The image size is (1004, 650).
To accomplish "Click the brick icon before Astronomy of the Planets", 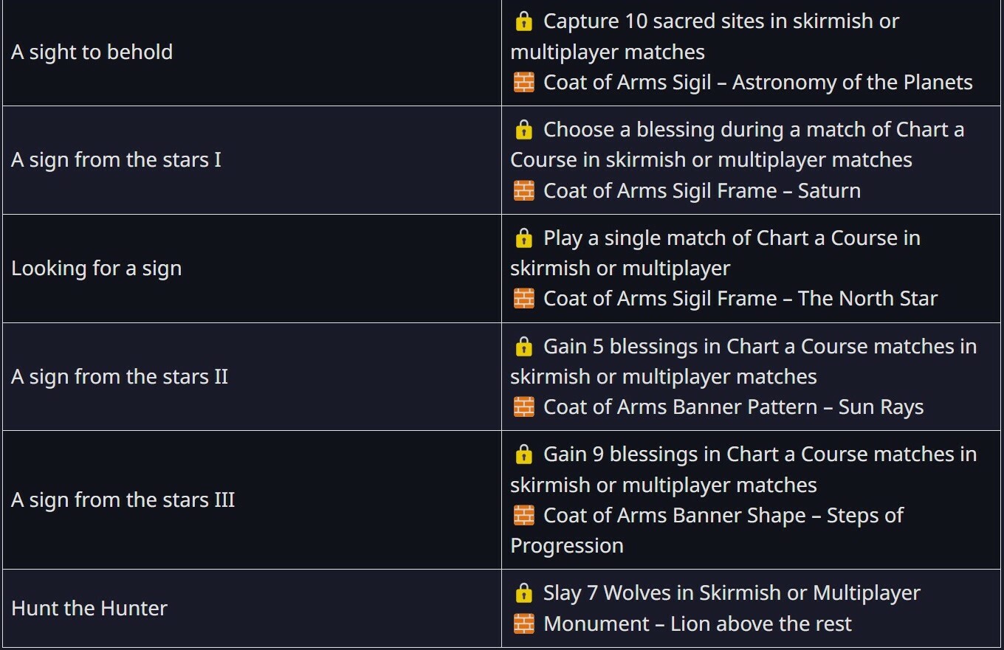I will tap(523, 83).
